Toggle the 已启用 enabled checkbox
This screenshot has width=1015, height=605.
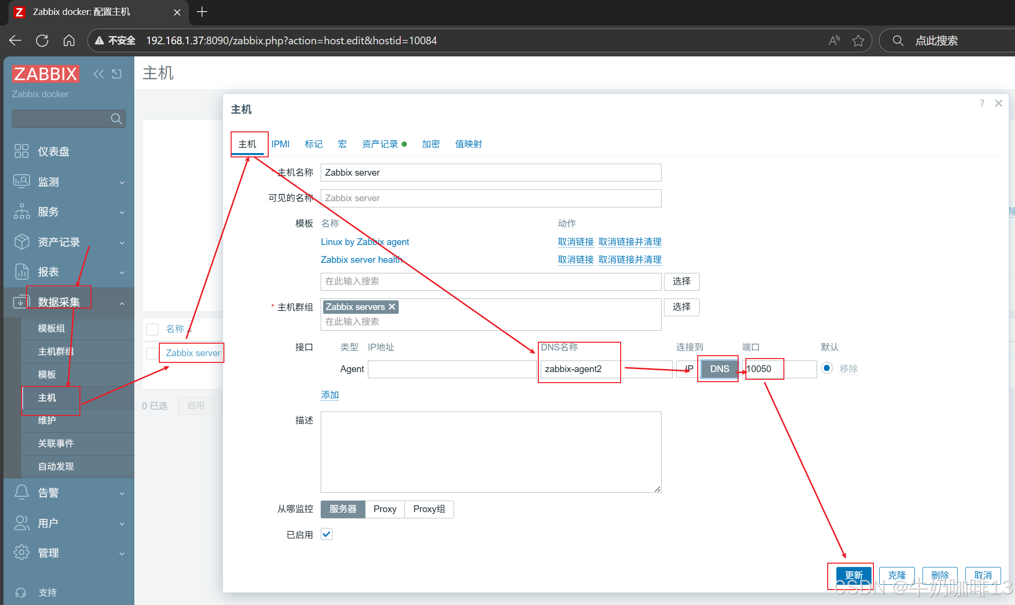point(326,534)
